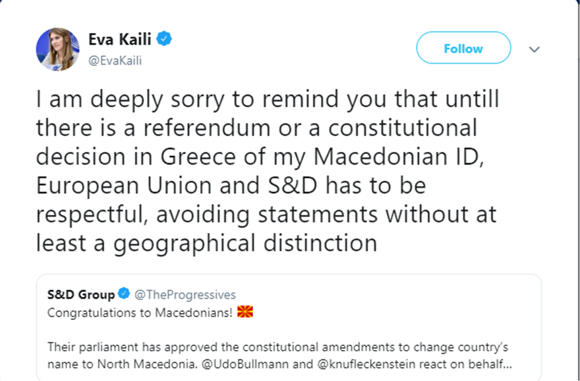
Task: Click the @TheProgressives handle
Action: (x=185, y=294)
